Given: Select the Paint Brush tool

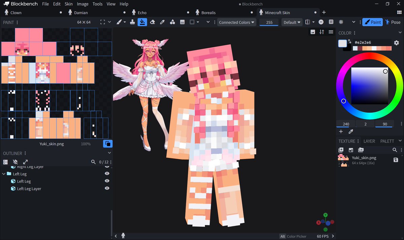Looking at the screenshot, I should coord(119,22).
